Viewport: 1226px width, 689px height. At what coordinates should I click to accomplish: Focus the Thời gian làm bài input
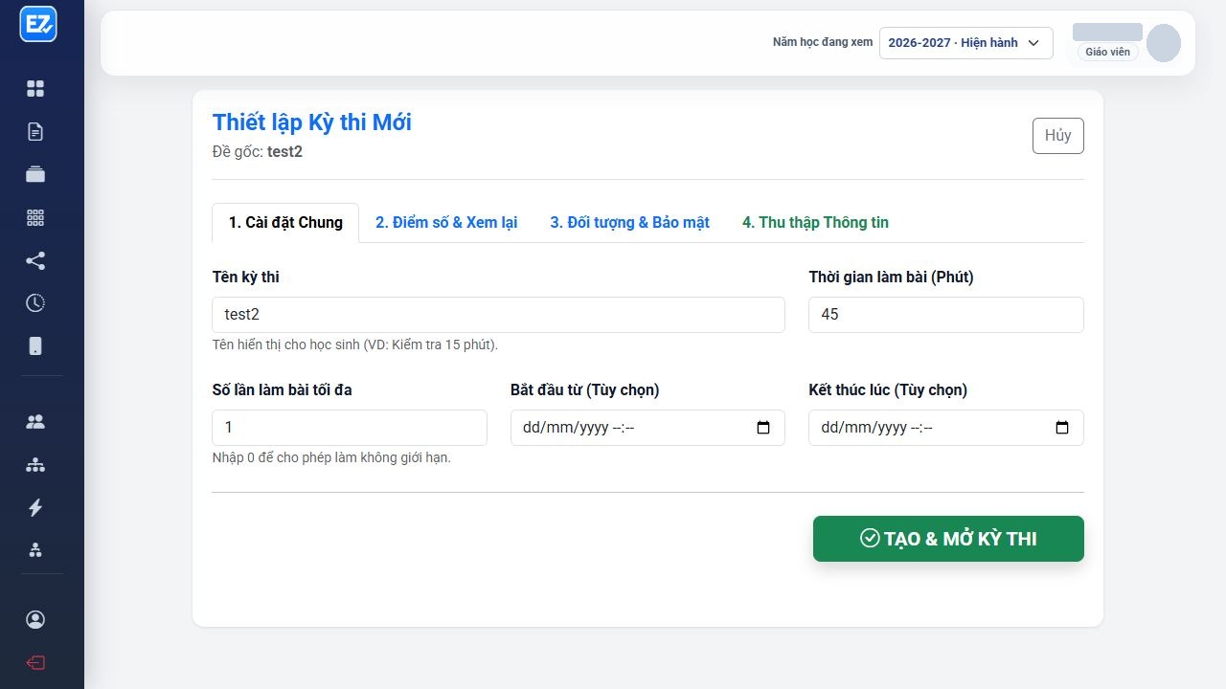coord(946,315)
